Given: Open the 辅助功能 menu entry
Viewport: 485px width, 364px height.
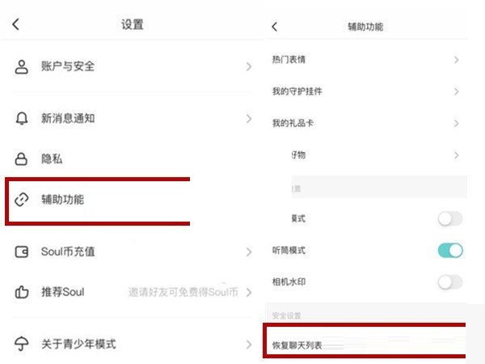Looking at the screenshot, I should pos(63,199).
